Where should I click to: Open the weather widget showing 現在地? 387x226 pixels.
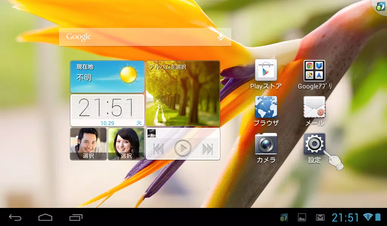pyautogui.click(x=107, y=77)
